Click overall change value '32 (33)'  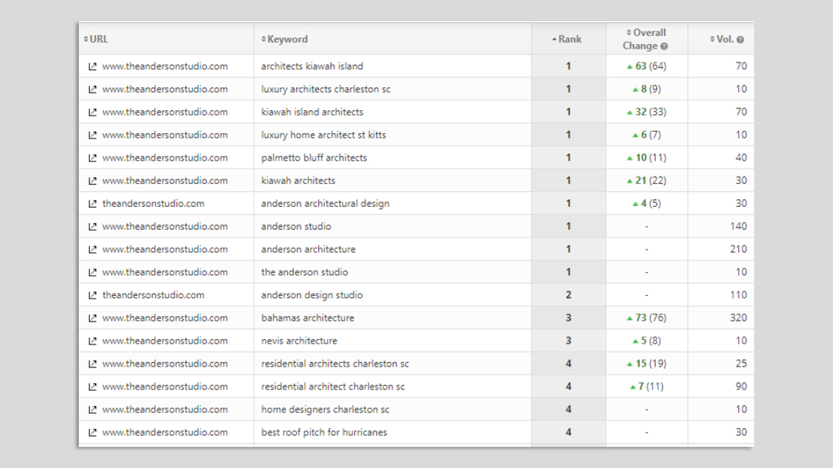click(646, 112)
